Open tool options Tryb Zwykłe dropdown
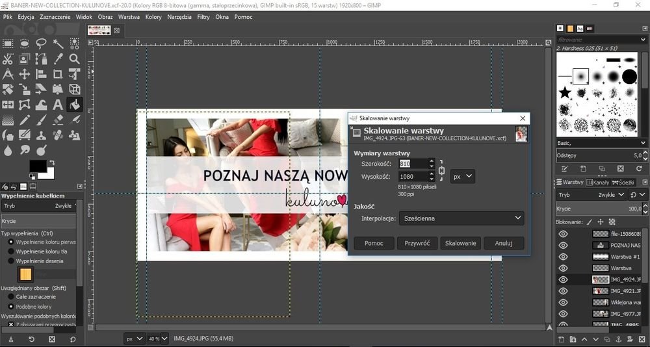The height and width of the screenshot is (347, 650). (38, 205)
